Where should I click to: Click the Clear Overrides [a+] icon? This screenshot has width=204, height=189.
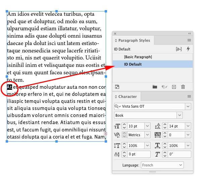179,49
